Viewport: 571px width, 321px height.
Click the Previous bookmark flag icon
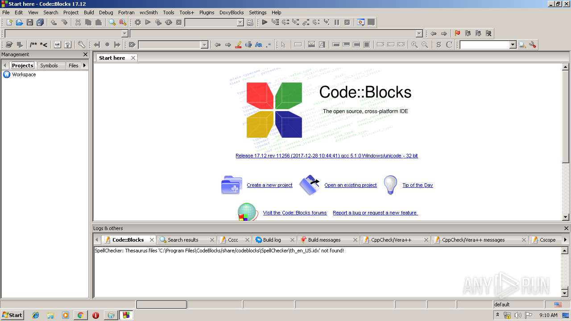[468, 33]
